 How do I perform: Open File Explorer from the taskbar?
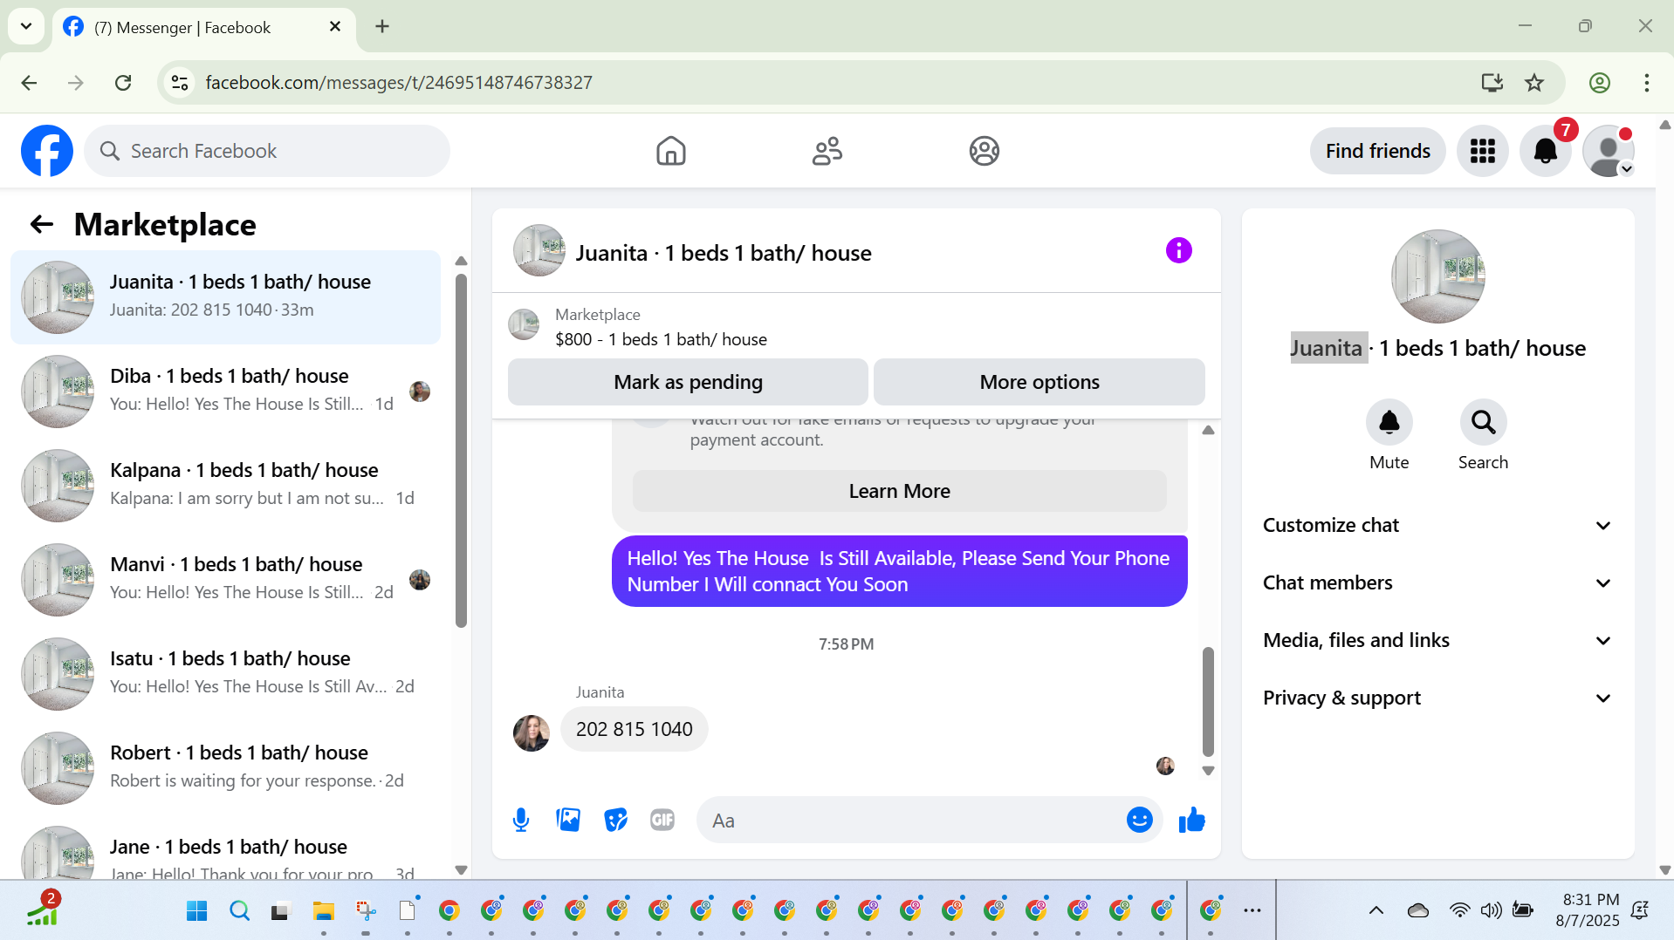[x=323, y=911]
